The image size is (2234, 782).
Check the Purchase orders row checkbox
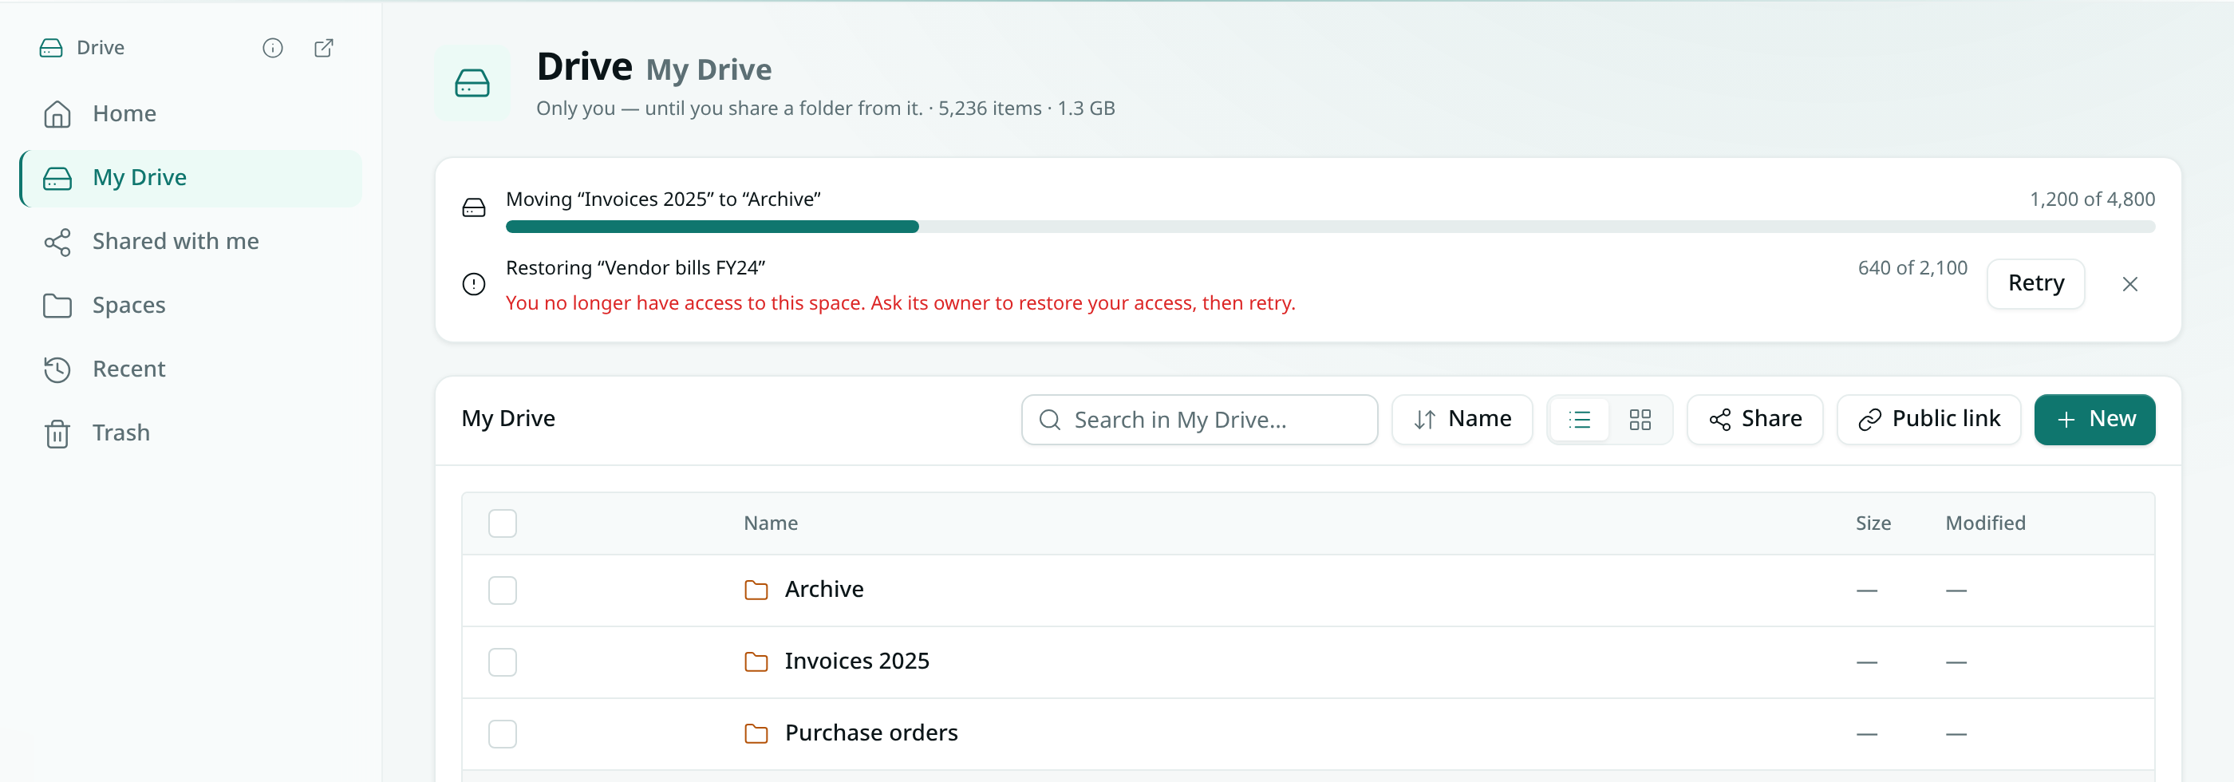(502, 734)
